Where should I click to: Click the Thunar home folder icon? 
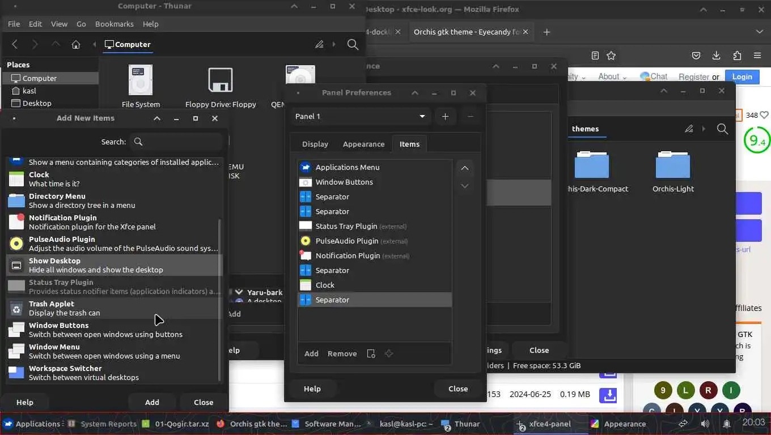tap(76, 44)
